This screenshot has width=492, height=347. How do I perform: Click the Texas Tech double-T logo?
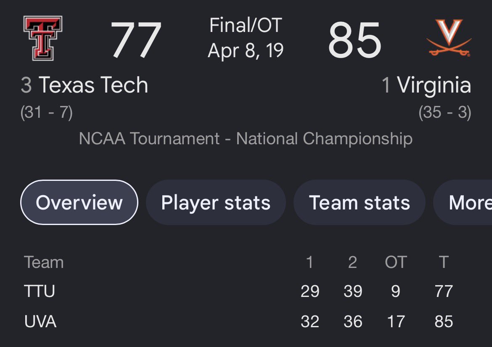(x=43, y=38)
